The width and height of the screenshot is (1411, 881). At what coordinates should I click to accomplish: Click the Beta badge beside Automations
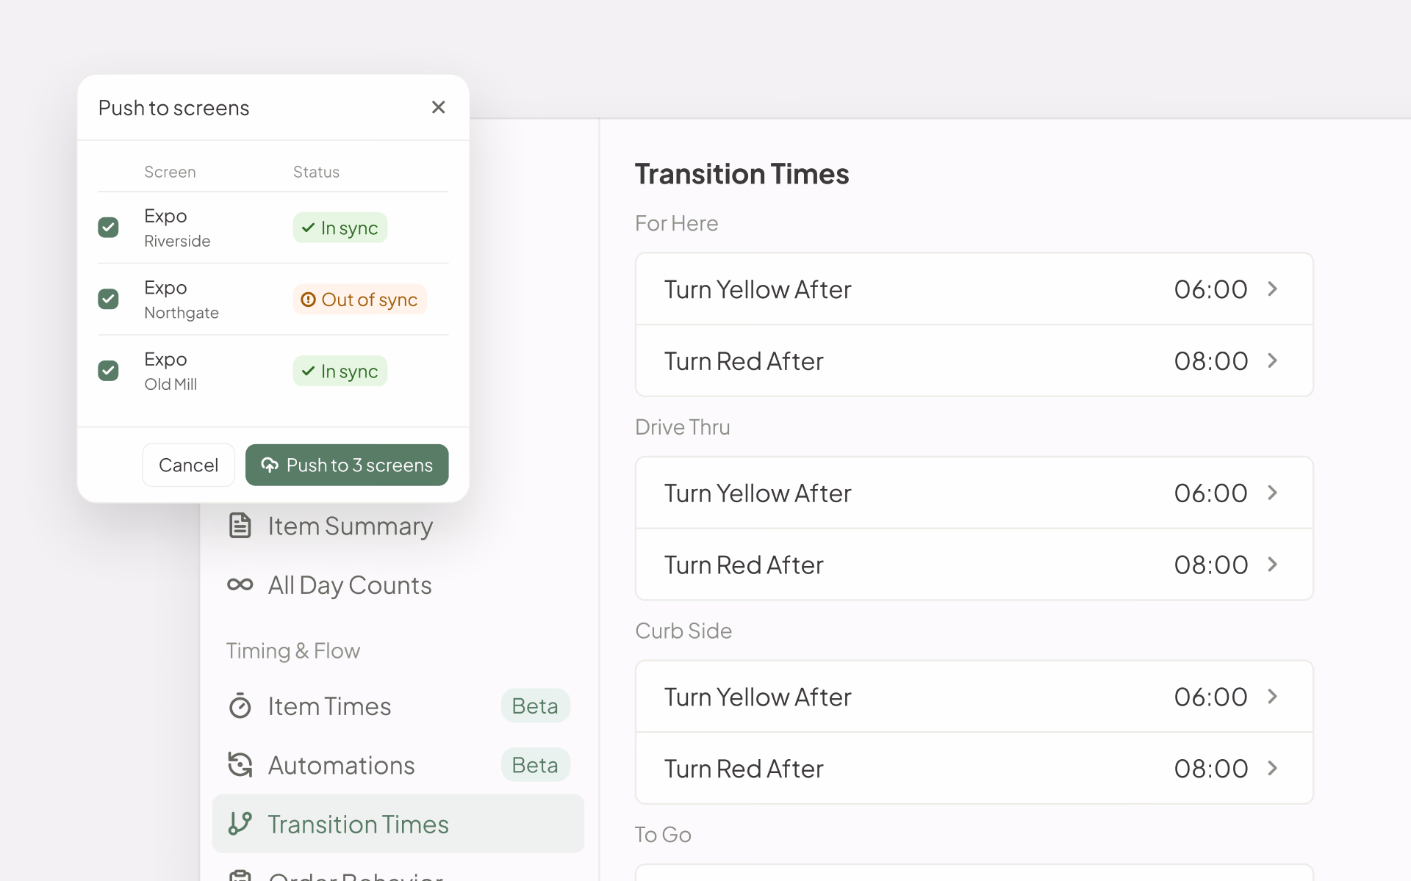tap(535, 765)
